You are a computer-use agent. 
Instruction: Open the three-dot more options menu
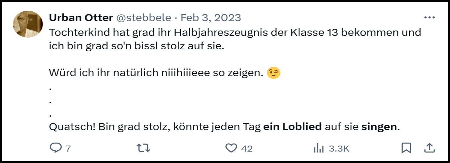pyautogui.click(x=429, y=18)
